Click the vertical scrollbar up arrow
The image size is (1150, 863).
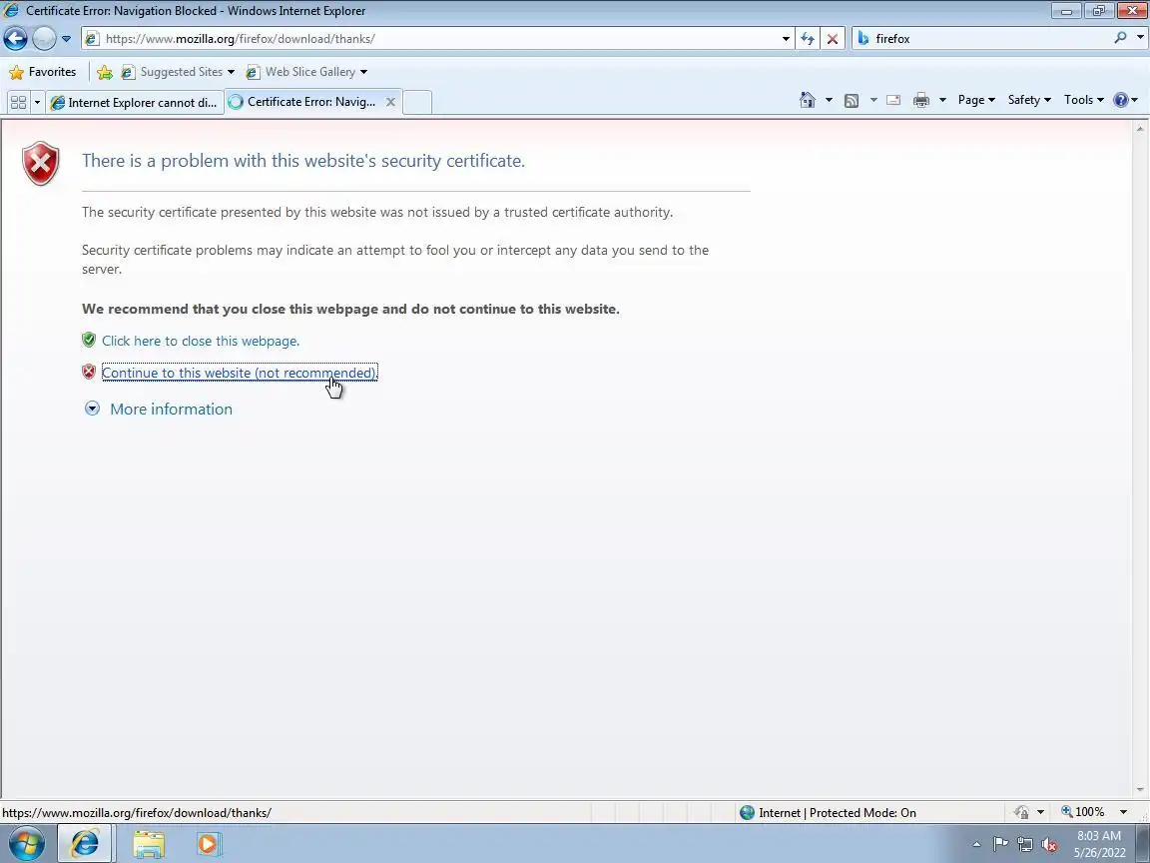pyautogui.click(x=1140, y=129)
